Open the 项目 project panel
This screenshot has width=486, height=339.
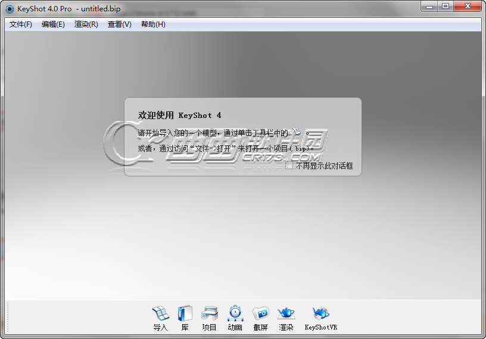209,318
